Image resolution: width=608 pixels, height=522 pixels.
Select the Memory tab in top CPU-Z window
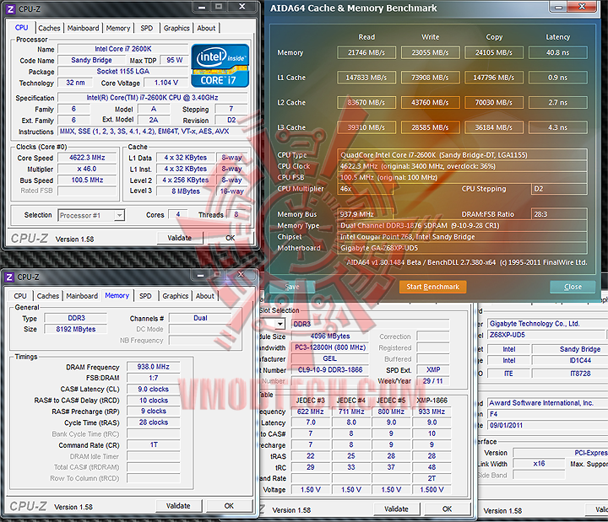(x=118, y=28)
